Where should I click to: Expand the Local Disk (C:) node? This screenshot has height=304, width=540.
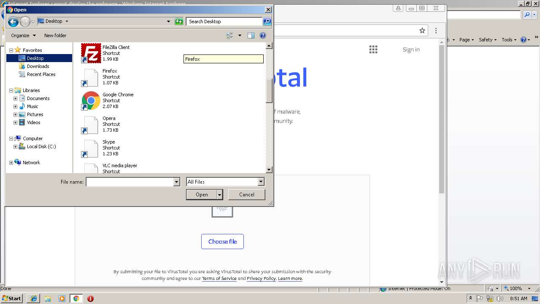15,147
